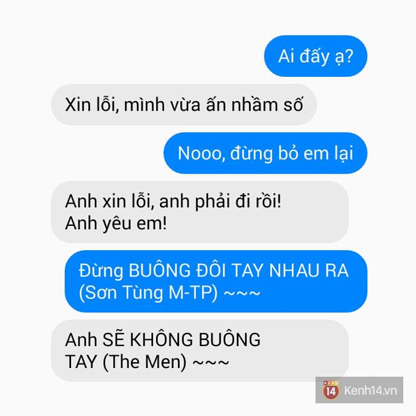
Task: Tap the word 'Ai' in top bubble
Action: point(286,56)
